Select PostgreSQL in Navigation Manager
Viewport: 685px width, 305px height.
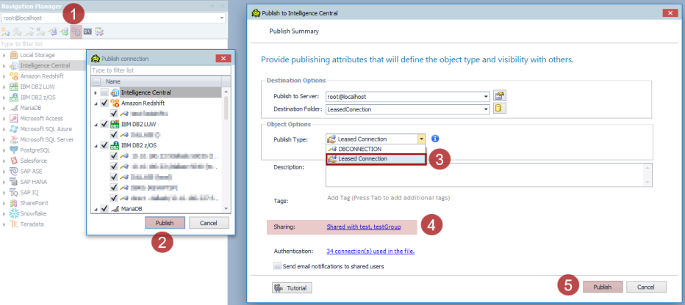pyautogui.click(x=35, y=150)
